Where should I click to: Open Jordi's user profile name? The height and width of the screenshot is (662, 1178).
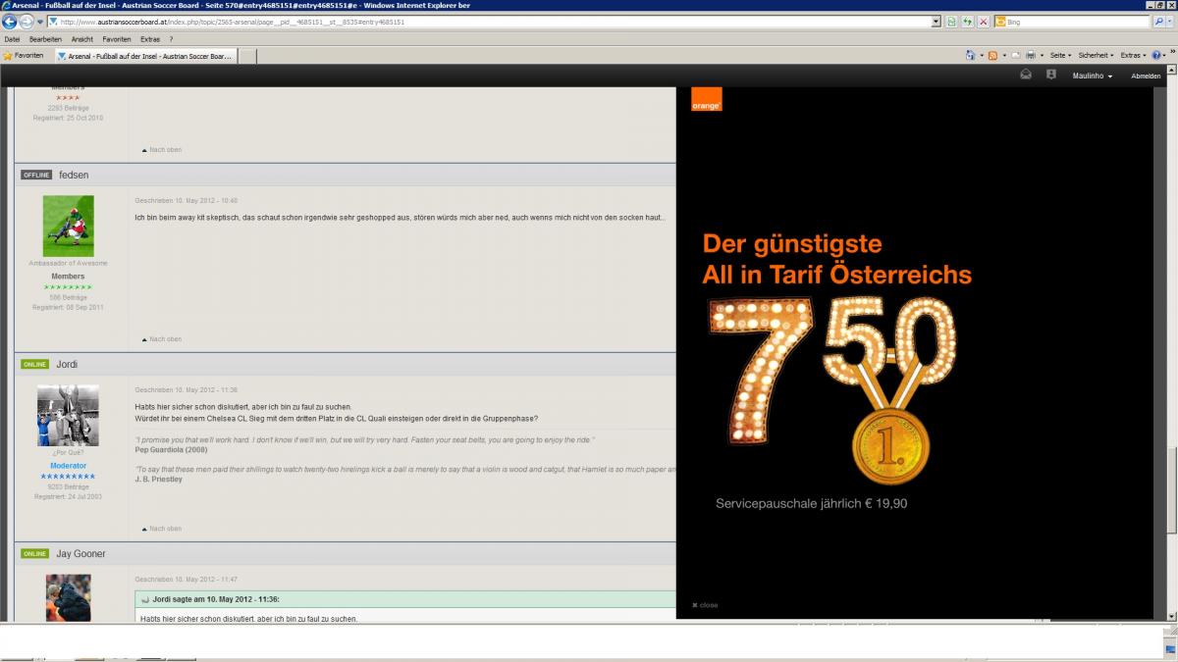coord(67,364)
